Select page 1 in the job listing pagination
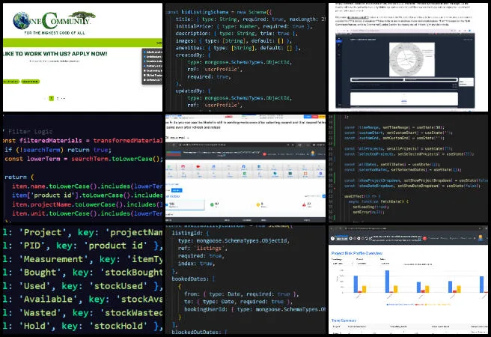Viewport: 491px width, 337px height. coord(52,98)
